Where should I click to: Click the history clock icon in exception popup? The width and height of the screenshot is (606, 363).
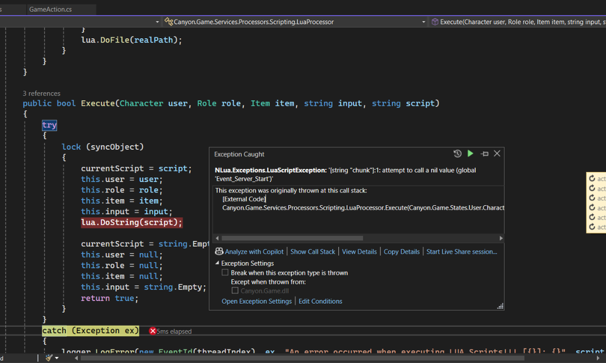click(458, 154)
